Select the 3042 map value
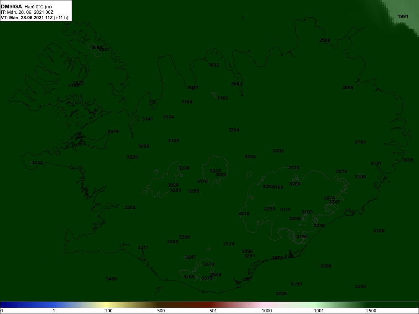Screen dimensions: 419x314 coord(237,84)
